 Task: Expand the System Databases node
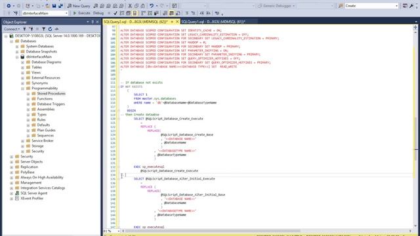(x=17, y=47)
